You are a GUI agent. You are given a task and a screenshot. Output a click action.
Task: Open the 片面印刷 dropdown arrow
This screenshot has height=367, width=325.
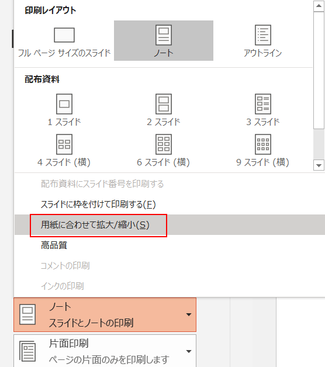pos(189,351)
